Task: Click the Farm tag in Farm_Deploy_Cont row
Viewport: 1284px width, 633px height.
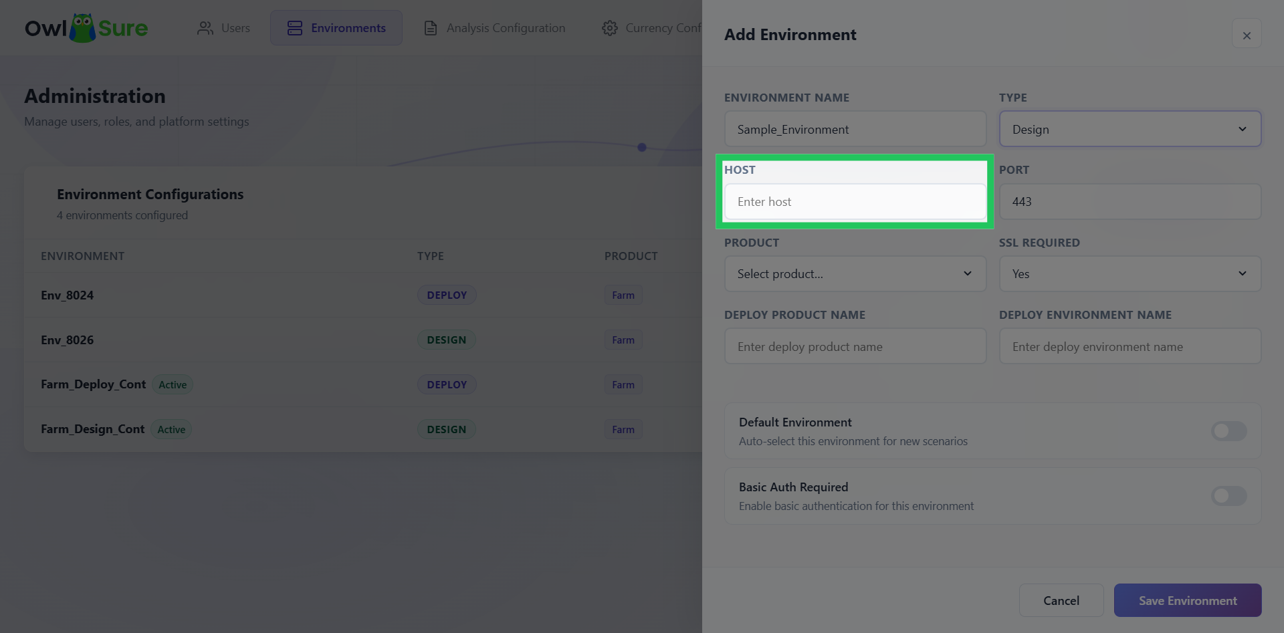Action: pyautogui.click(x=623, y=384)
